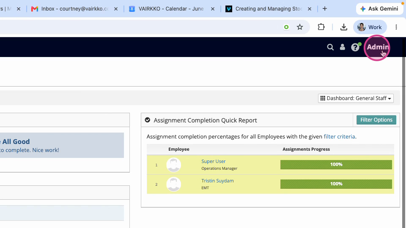Click the Operations Manager job title text

pos(219,168)
